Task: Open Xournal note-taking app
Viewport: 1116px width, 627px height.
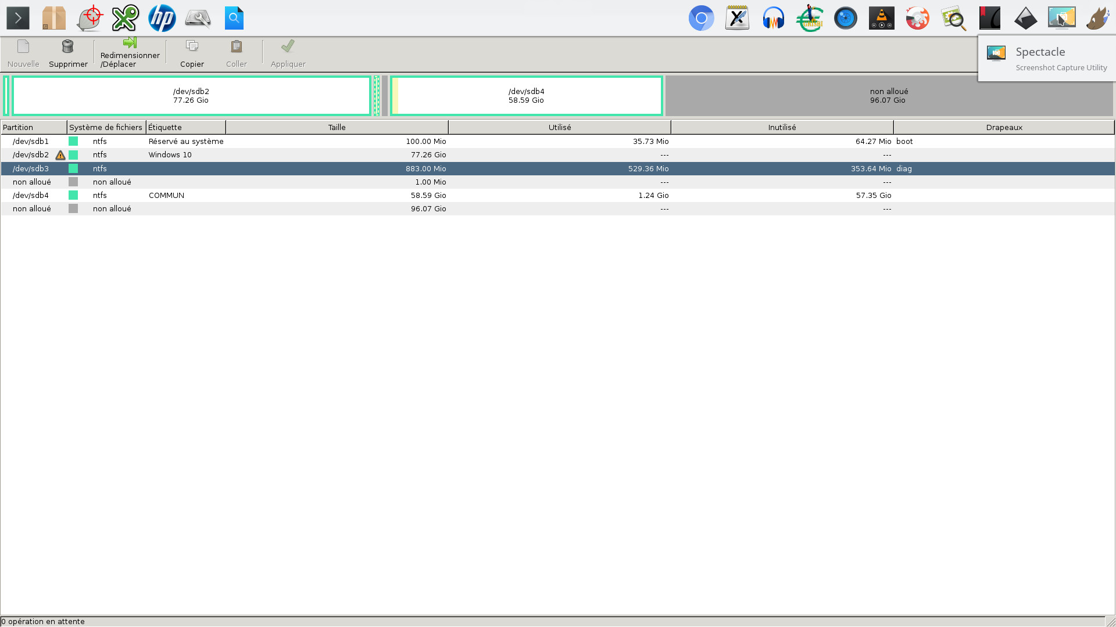Action: 737,18
